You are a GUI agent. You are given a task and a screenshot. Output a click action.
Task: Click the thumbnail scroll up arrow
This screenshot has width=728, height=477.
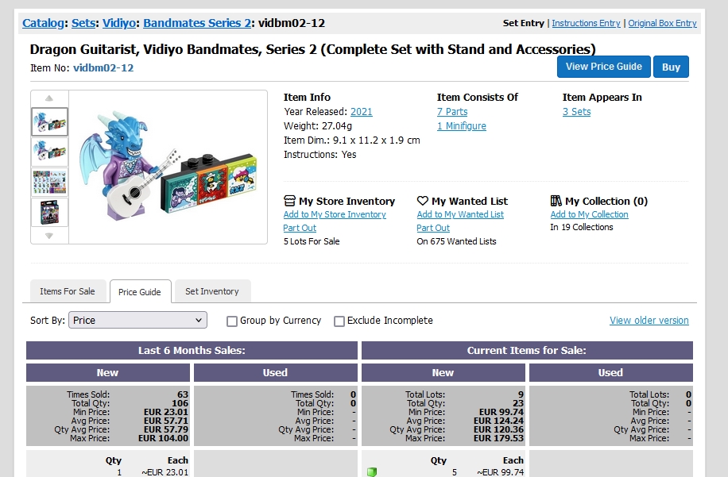pos(49,98)
